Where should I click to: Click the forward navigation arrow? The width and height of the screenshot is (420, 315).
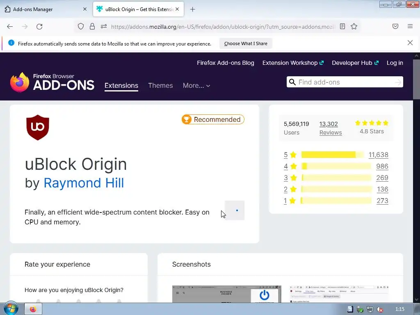pos(25,27)
